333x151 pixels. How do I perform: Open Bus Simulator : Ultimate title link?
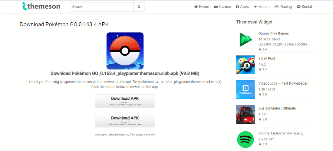click(277, 108)
